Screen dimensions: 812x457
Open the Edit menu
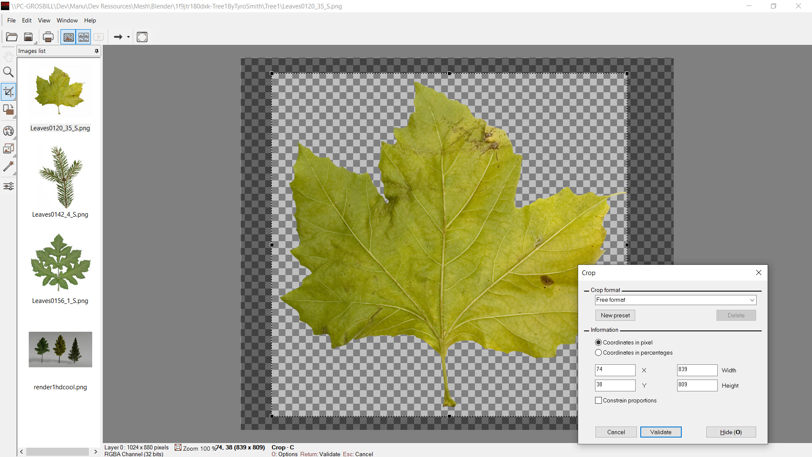(27, 20)
